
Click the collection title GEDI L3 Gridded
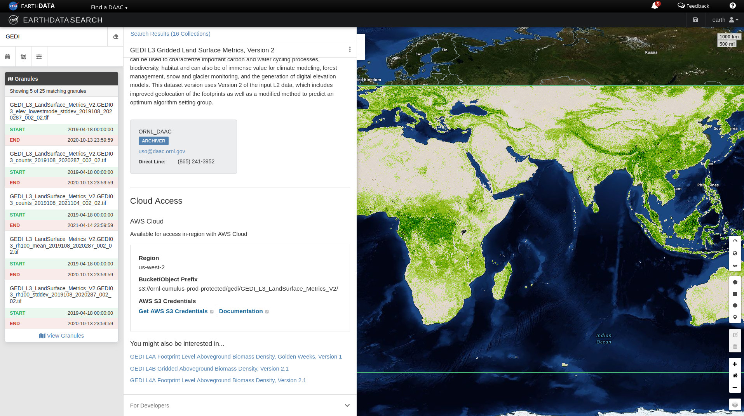click(202, 50)
